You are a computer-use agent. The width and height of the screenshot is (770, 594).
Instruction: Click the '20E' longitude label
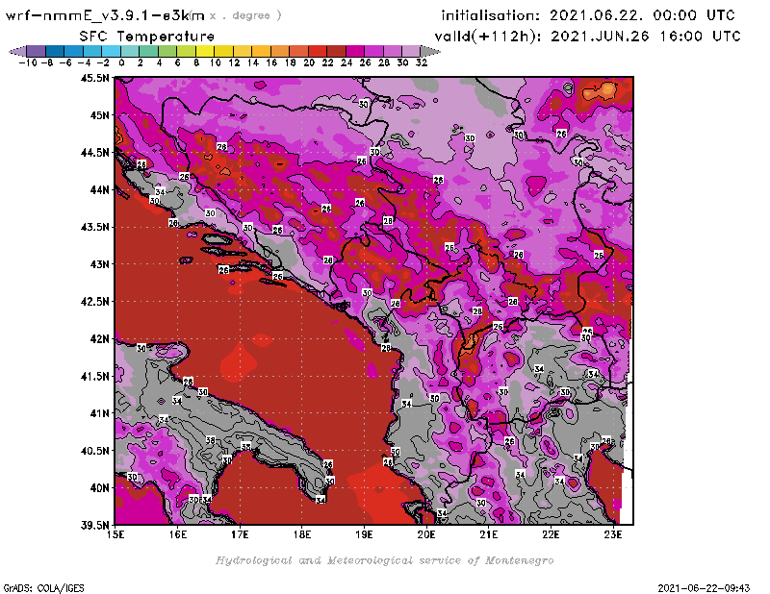[426, 534]
